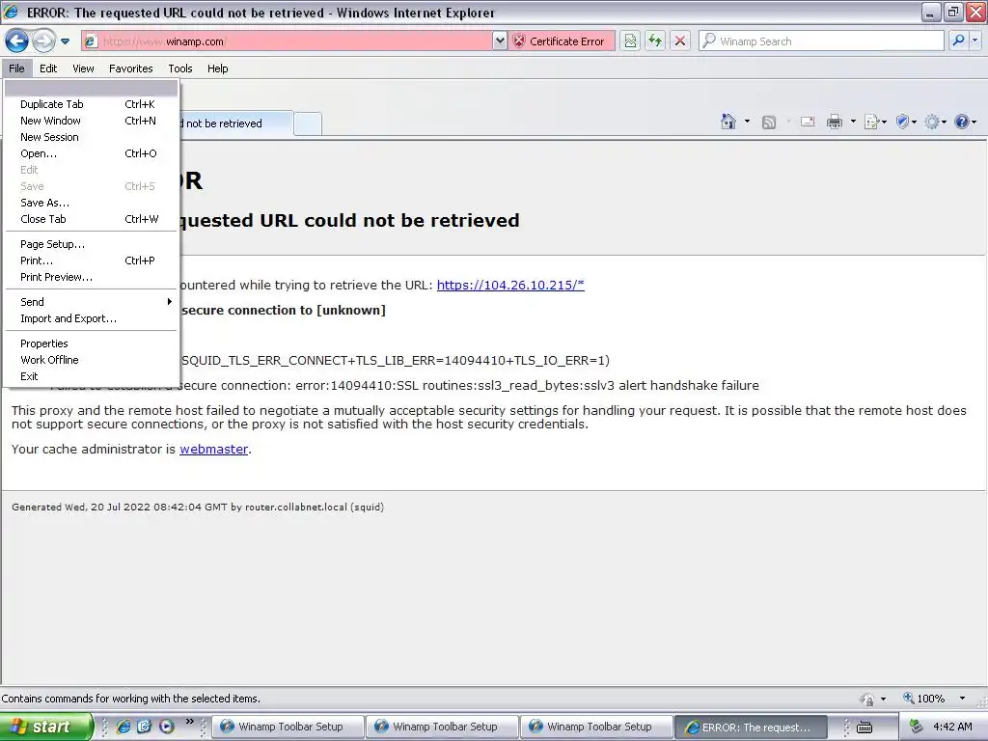Expand hidden Quick Launch items chevron
988x741 pixels.
(x=190, y=722)
